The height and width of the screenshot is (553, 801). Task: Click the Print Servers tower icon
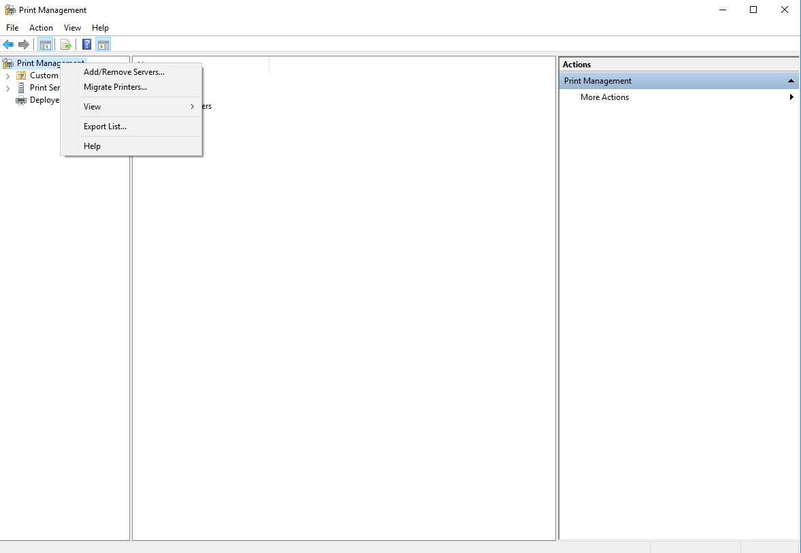click(21, 88)
